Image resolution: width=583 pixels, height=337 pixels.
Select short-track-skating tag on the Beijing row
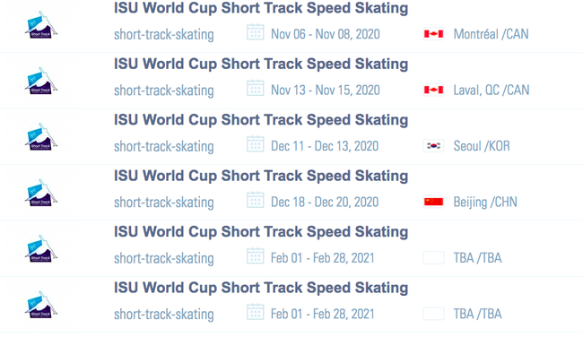click(164, 203)
